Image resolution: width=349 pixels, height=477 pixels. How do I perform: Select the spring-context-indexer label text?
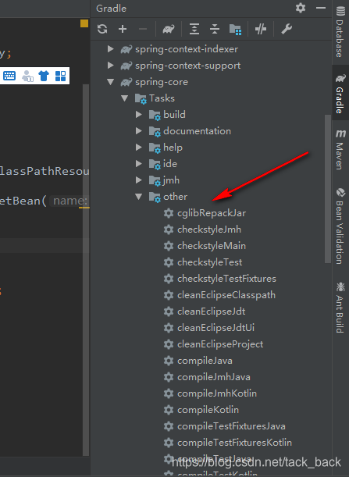point(187,49)
